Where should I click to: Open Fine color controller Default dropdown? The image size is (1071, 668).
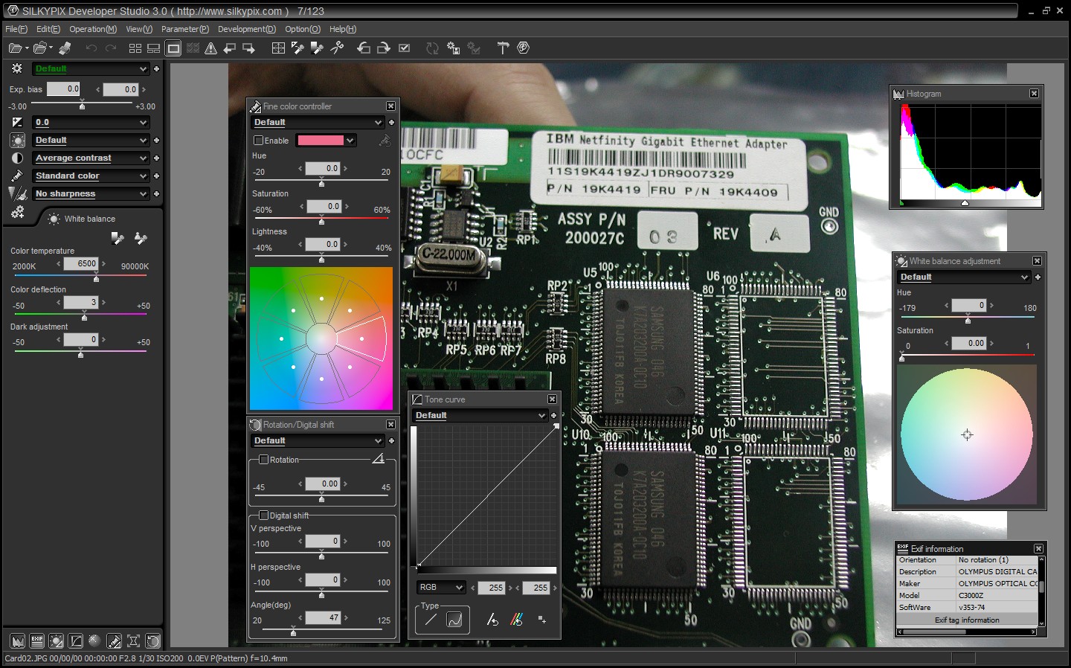(318, 122)
